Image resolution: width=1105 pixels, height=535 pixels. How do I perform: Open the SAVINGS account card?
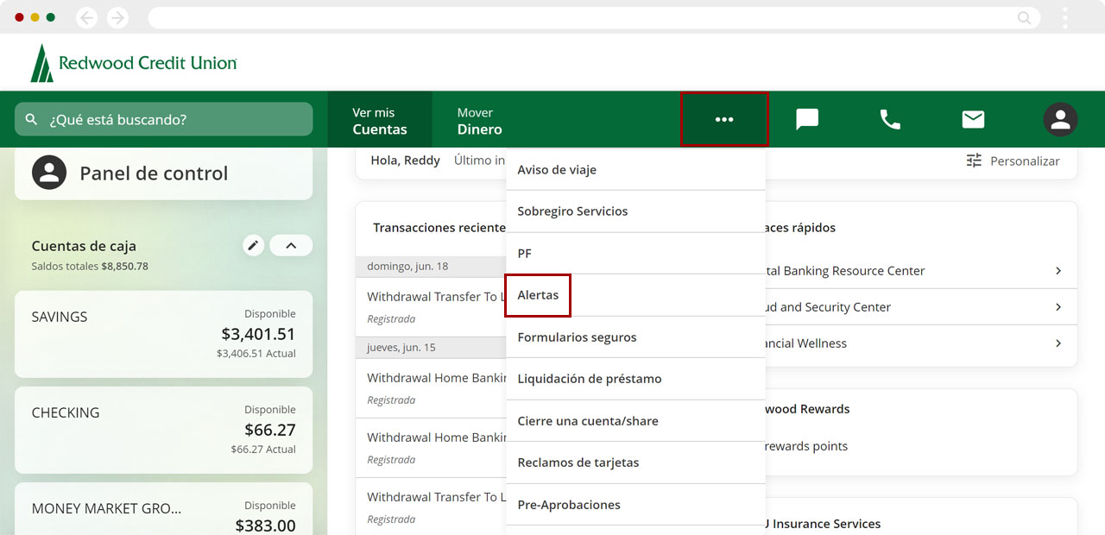point(163,334)
